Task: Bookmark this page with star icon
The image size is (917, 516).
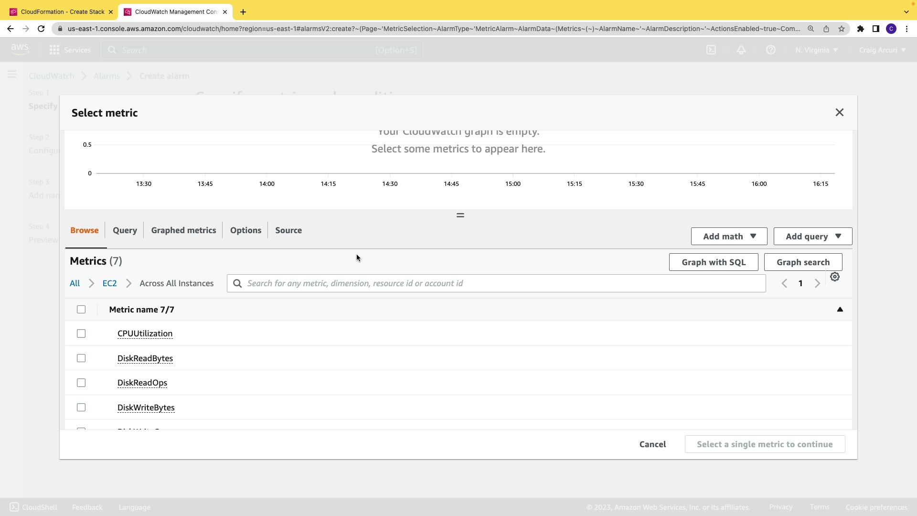Action: (842, 29)
